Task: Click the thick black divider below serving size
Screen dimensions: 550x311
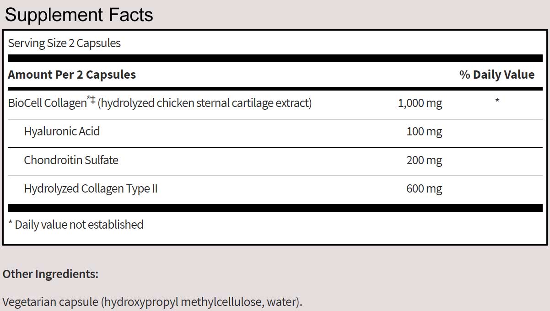Action: pyautogui.click(x=275, y=59)
